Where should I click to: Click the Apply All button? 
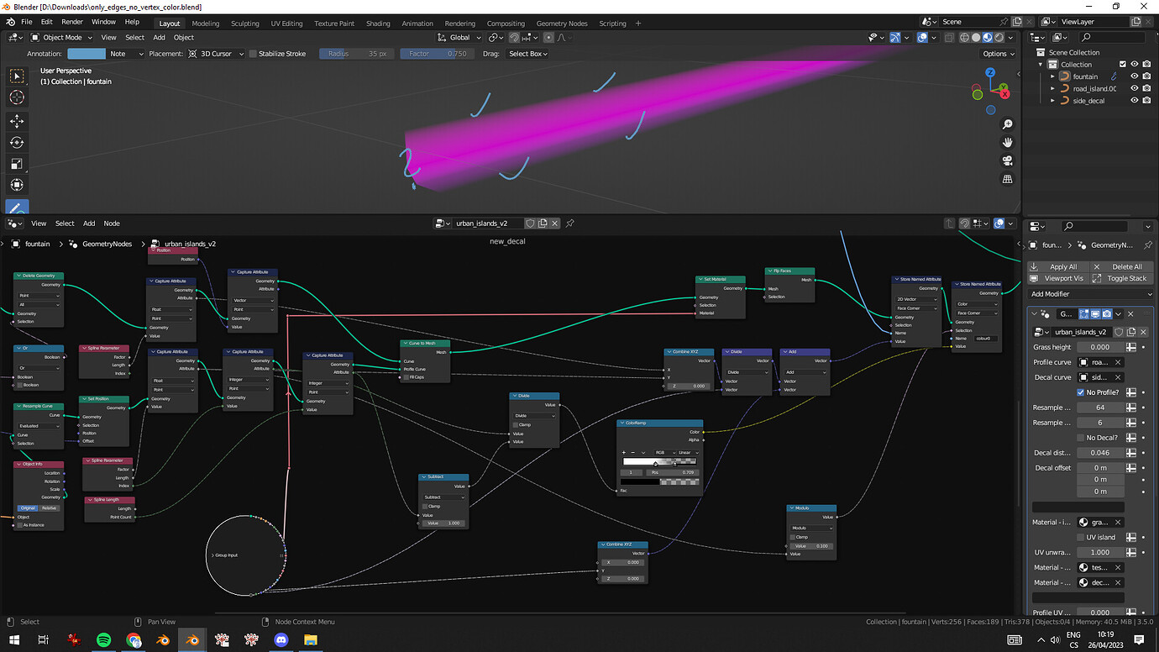pos(1058,266)
